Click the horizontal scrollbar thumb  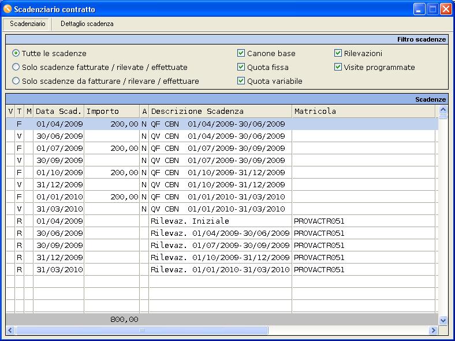[x=142, y=330]
